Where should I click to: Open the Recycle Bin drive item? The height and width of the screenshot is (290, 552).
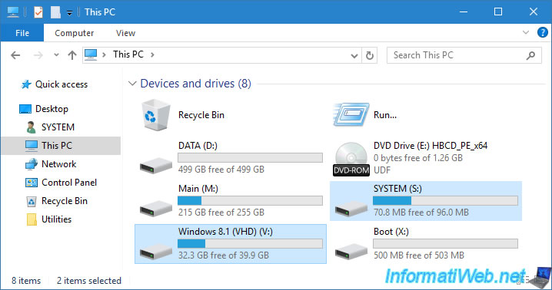(x=156, y=115)
